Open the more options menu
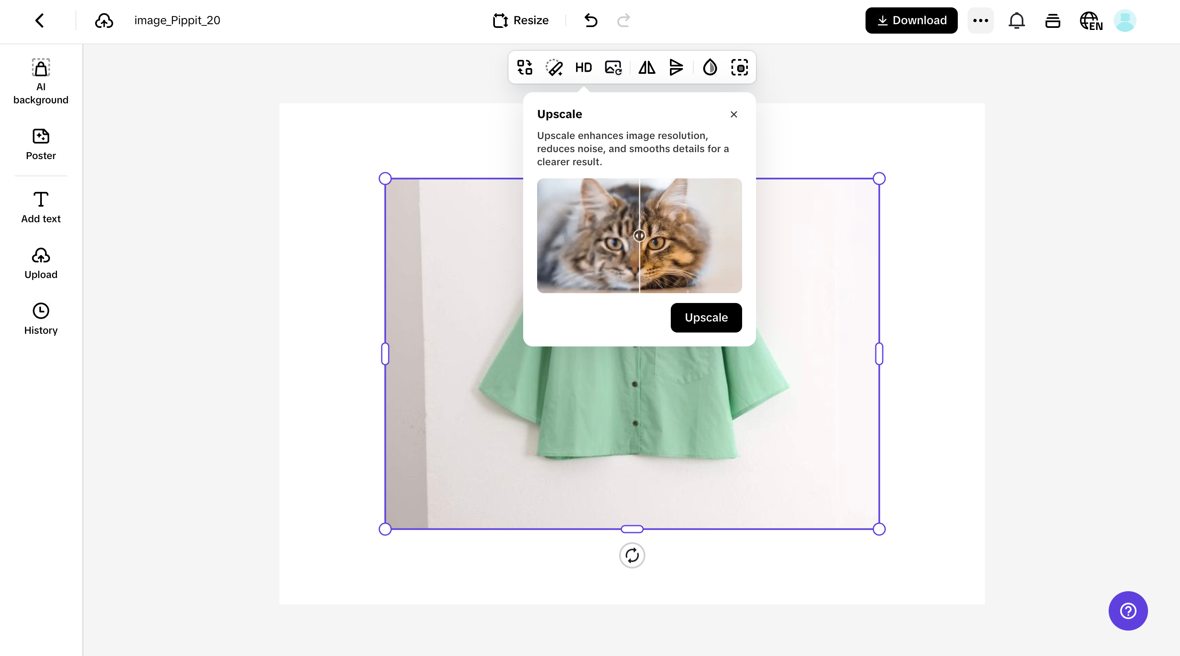The height and width of the screenshot is (656, 1180). [980, 20]
